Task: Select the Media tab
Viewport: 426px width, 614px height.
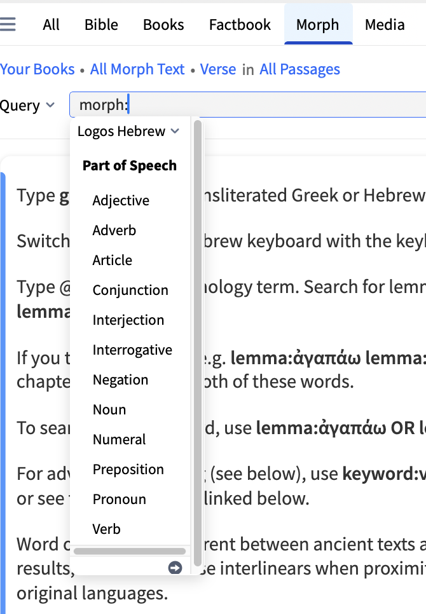Action: (x=385, y=25)
